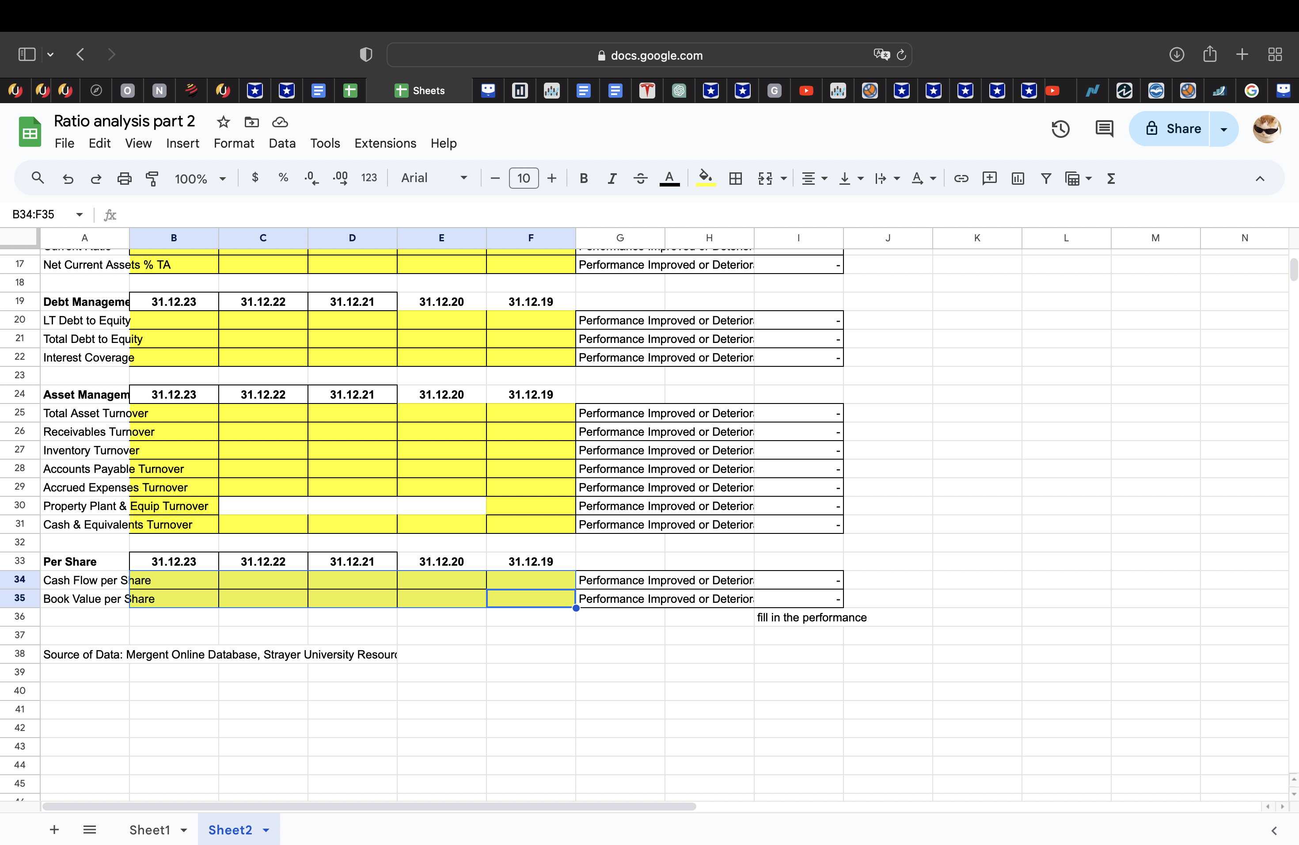Add a comment to the selection
Screen dimensions: 1299x845
coord(990,178)
